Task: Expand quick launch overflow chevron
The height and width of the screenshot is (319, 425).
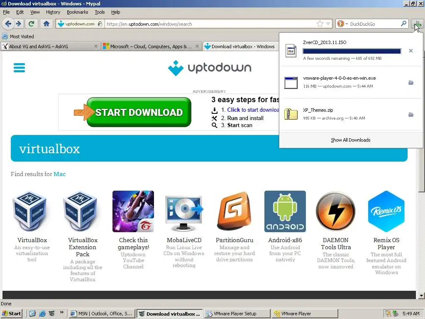Action: [61, 312]
